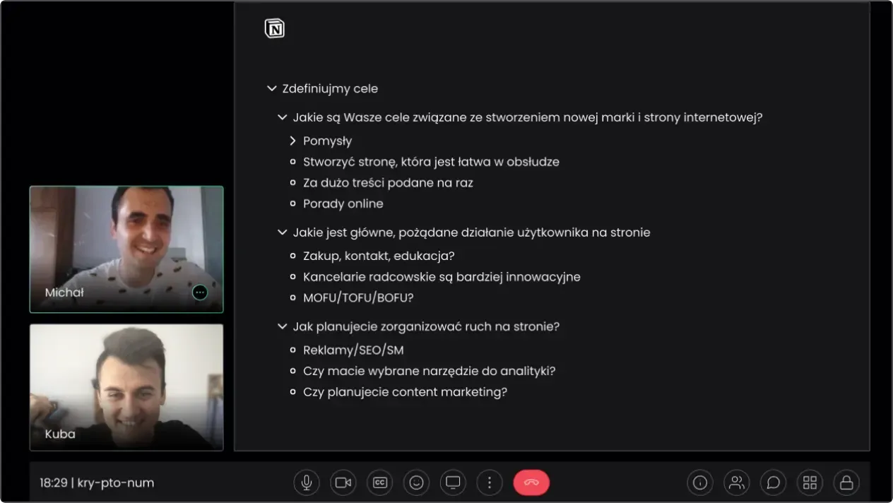Collapse the 'Jak planujecie zorganizować ruch' section

[283, 326]
